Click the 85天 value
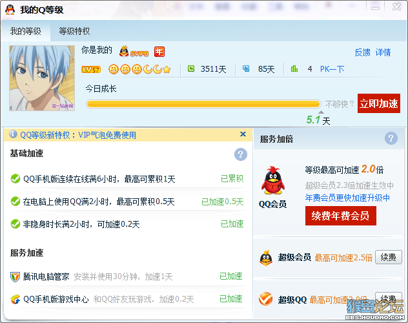408x323 pixels. click(266, 69)
